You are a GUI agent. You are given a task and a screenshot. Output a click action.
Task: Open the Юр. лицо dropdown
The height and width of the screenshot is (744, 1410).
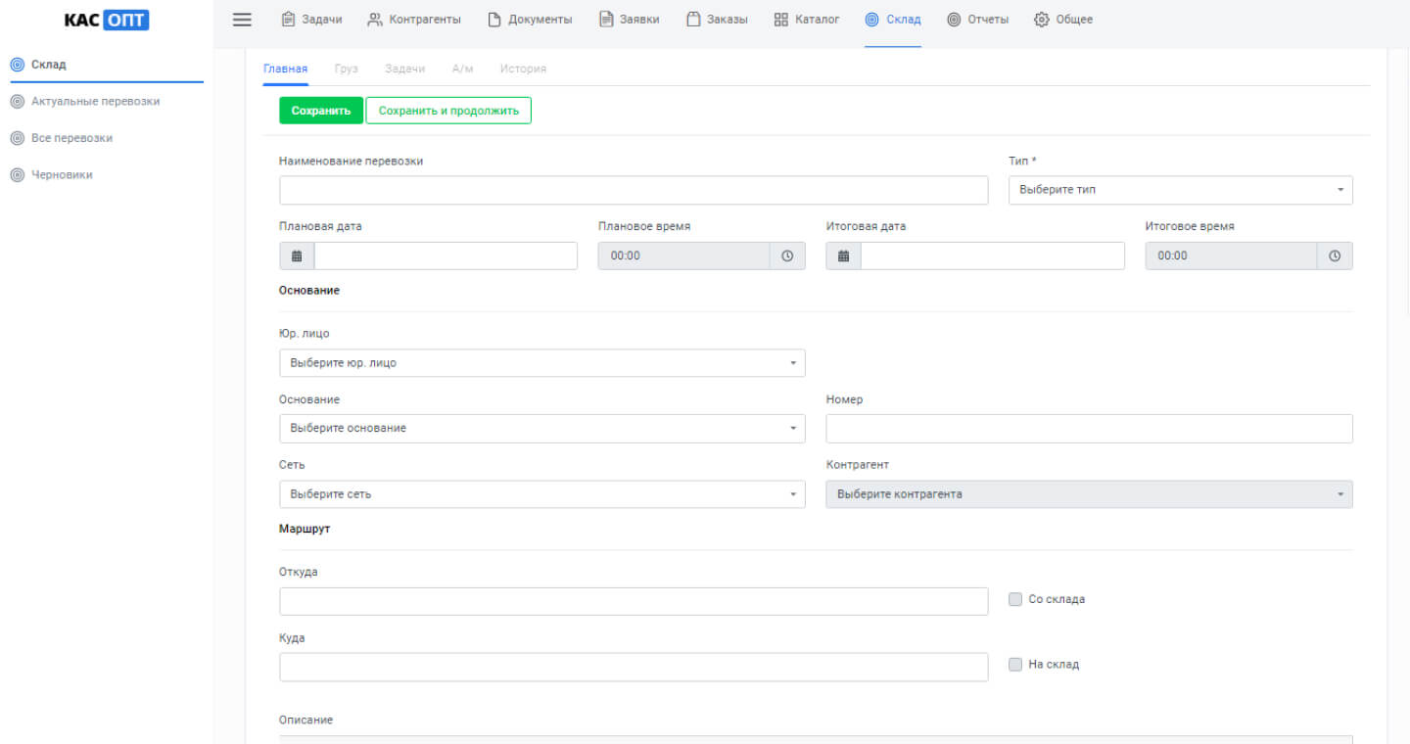coord(542,363)
